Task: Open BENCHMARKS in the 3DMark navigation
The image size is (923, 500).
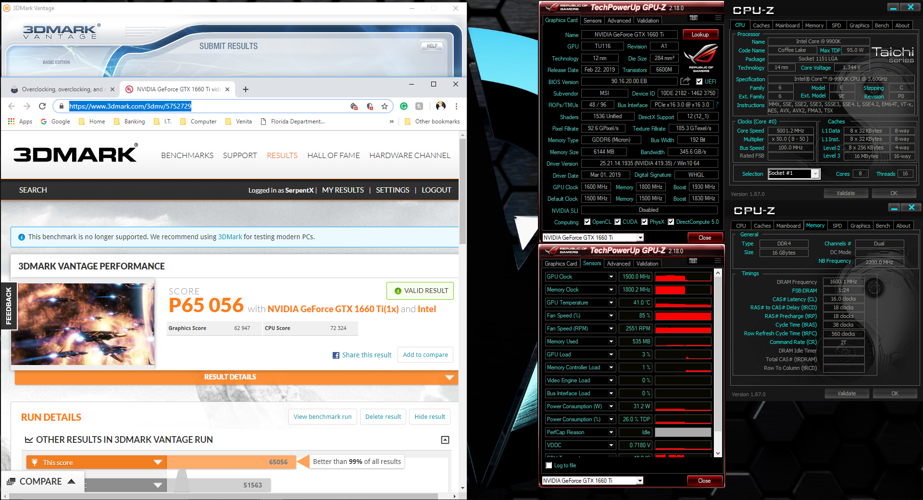Action: click(187, 156)
